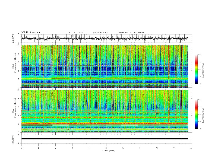Select the ch.1 Frequency (kHz) axis label

pos(14,62)
